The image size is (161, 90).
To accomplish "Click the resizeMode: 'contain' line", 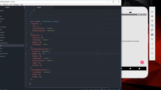I will 42,72.
